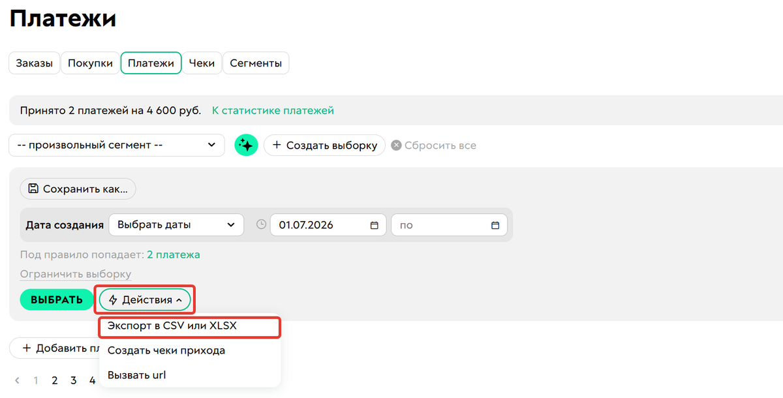783x398 pixels.
Task: Click the gray X icon next to Сбросить все
Action: coord(396,145)
